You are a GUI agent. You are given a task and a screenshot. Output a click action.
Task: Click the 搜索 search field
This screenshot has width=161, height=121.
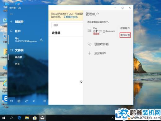67,26
